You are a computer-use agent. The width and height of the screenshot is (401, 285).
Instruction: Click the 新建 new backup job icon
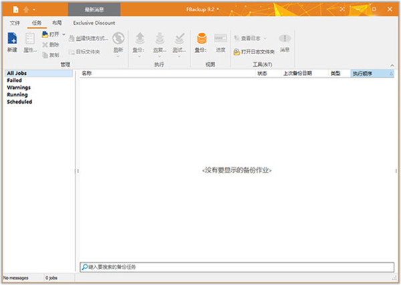click(x=12, y=40)
